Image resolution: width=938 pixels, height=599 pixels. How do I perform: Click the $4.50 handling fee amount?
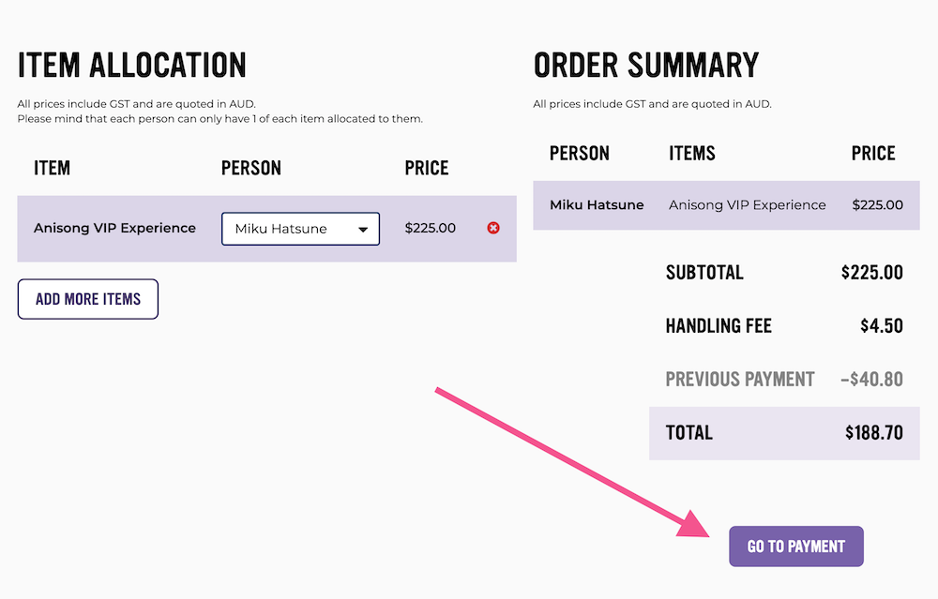[x=881, y=326]
